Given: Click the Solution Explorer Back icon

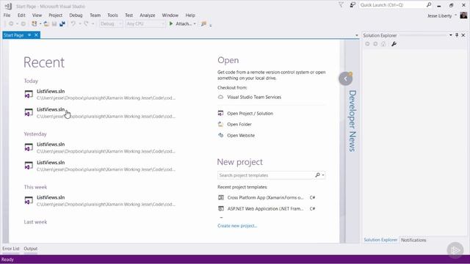Looking at the screenshot, I should 367,44.
